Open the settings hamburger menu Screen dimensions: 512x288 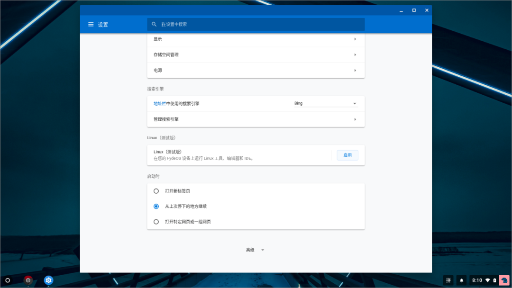(91, 25)
